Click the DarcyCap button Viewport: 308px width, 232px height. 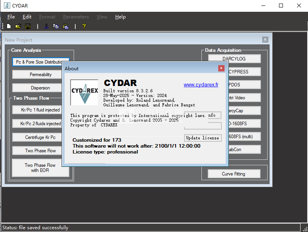(x=245, y=111)
